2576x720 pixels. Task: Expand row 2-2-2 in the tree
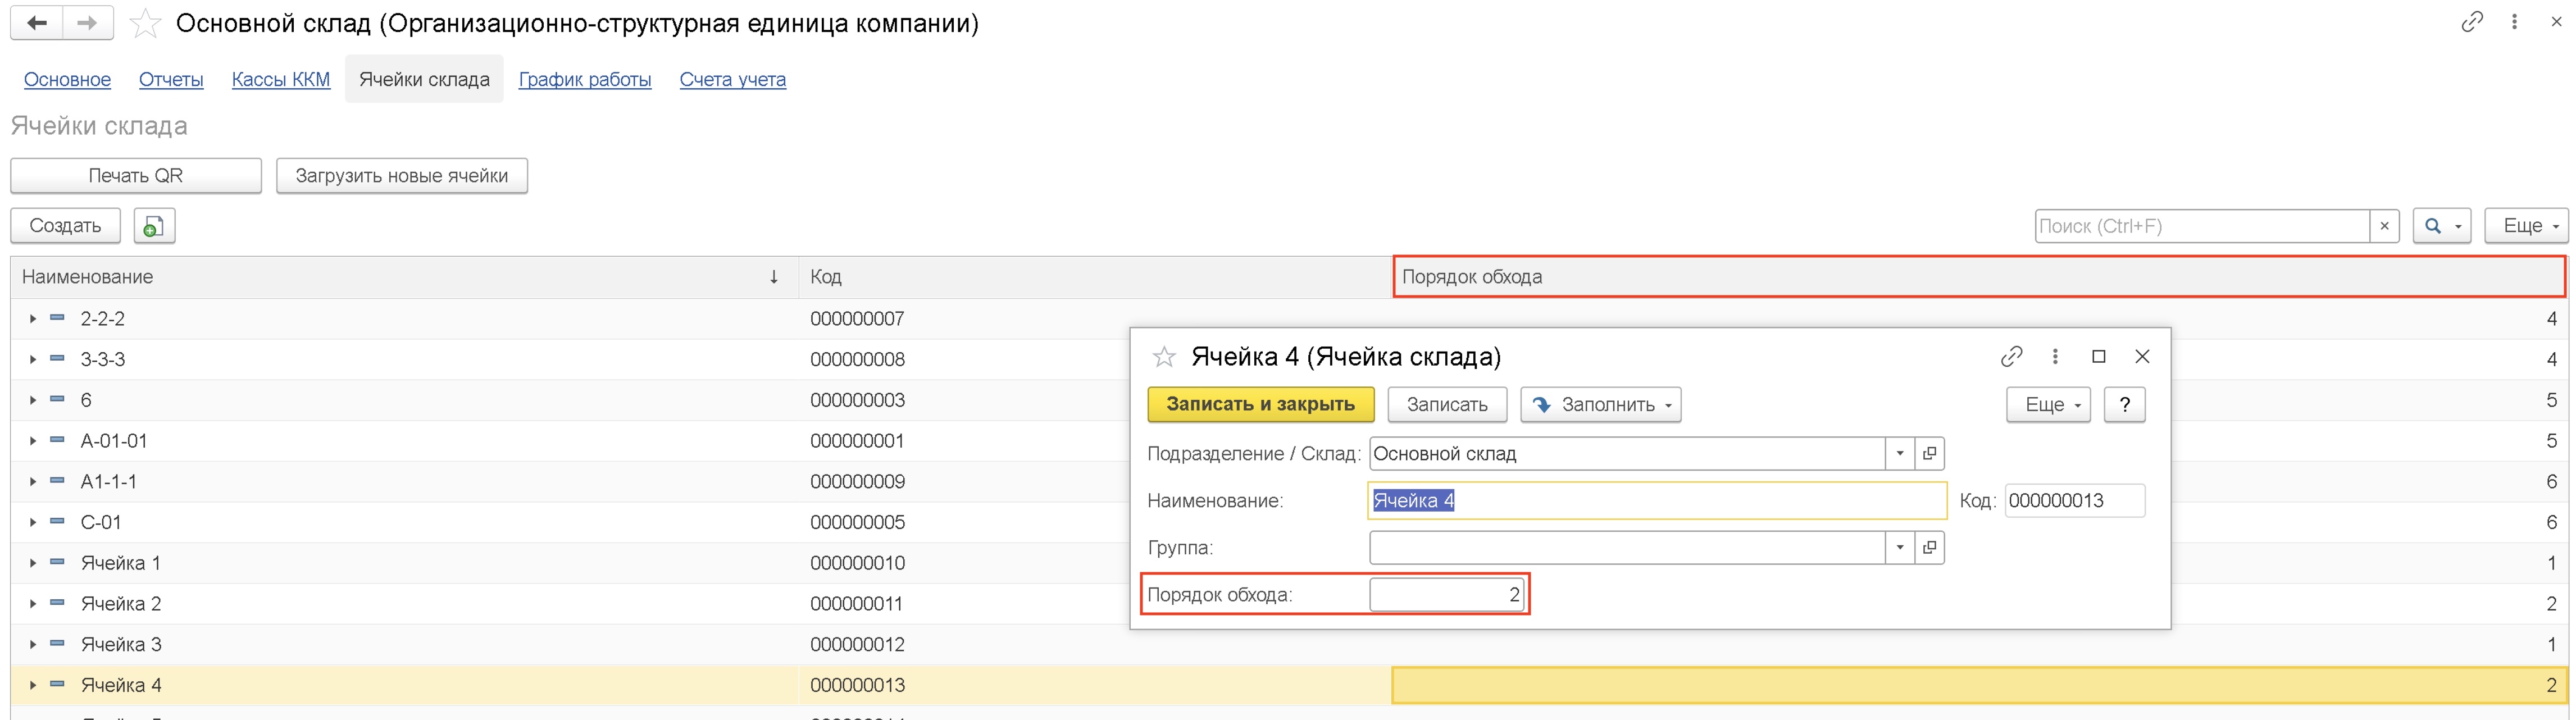tap(33, 319)
